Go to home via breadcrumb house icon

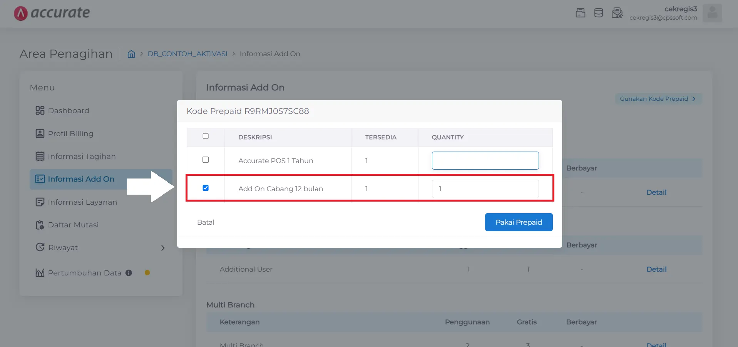[131, 54]
